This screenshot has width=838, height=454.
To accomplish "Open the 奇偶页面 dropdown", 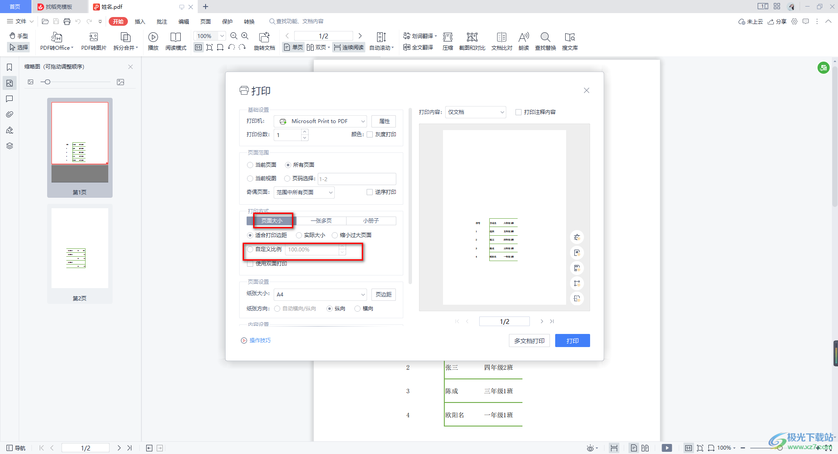I will pos(304,193).
